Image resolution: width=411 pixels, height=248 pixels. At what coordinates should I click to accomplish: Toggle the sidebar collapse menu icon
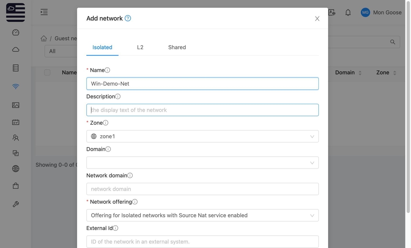pyautogui.click(x=44, y=12)
